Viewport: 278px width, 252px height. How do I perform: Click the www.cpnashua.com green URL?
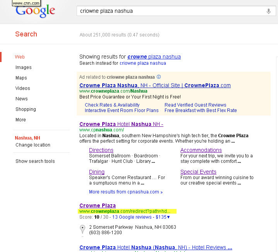101,130
